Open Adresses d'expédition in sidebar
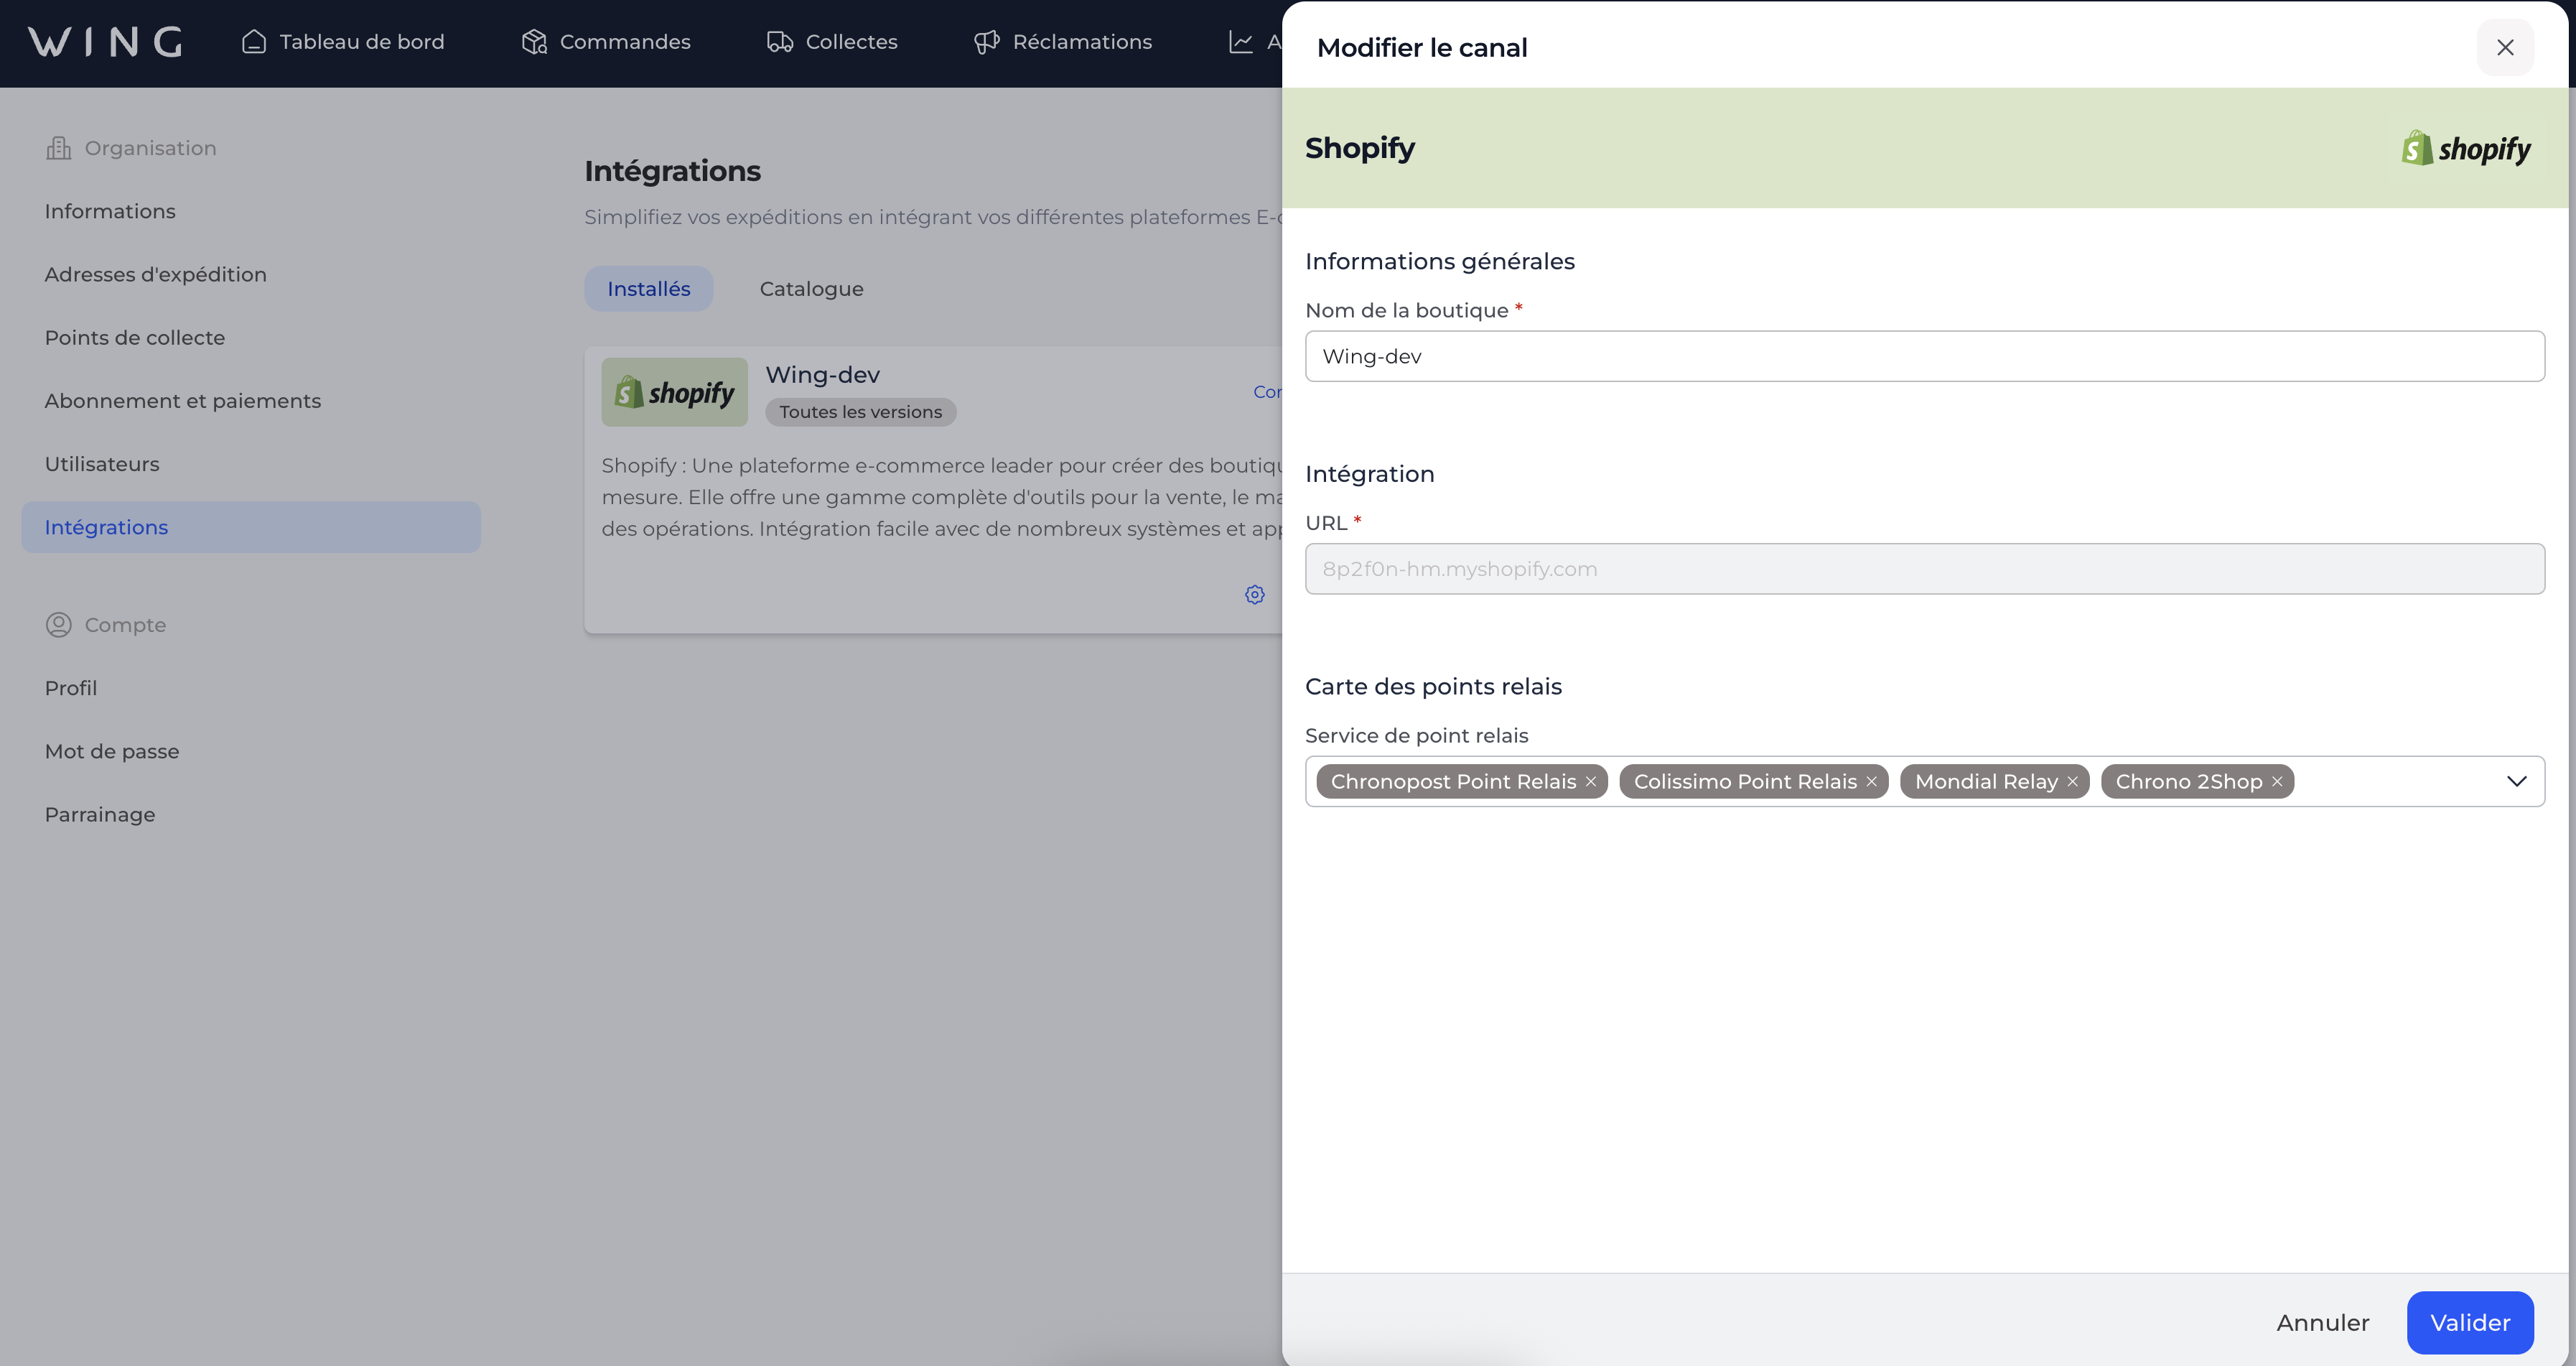The image size is (2576, 1366). 155,274
